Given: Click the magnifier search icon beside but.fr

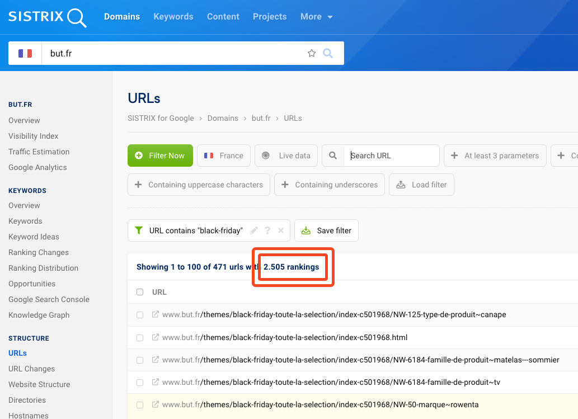Looking at the screenshot, I should pyautogui.click(x=328, y=54).
